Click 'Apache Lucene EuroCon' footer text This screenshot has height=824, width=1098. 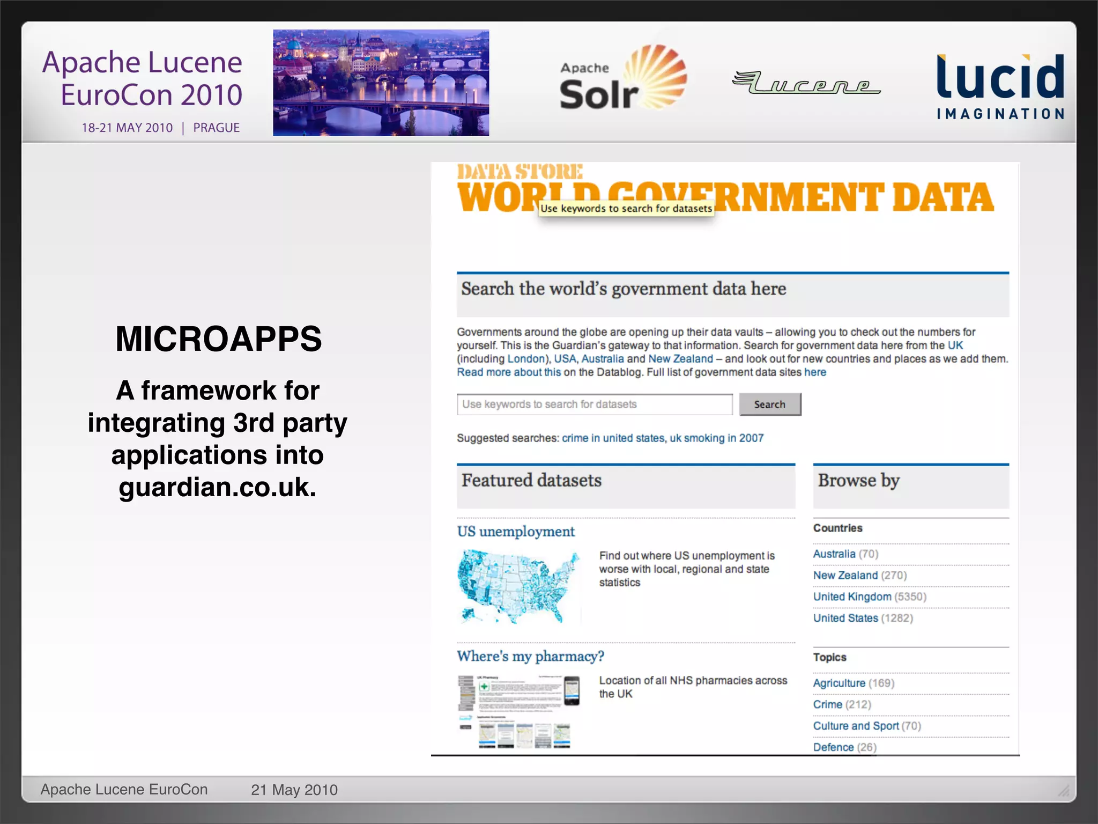(x=124, y=790)
